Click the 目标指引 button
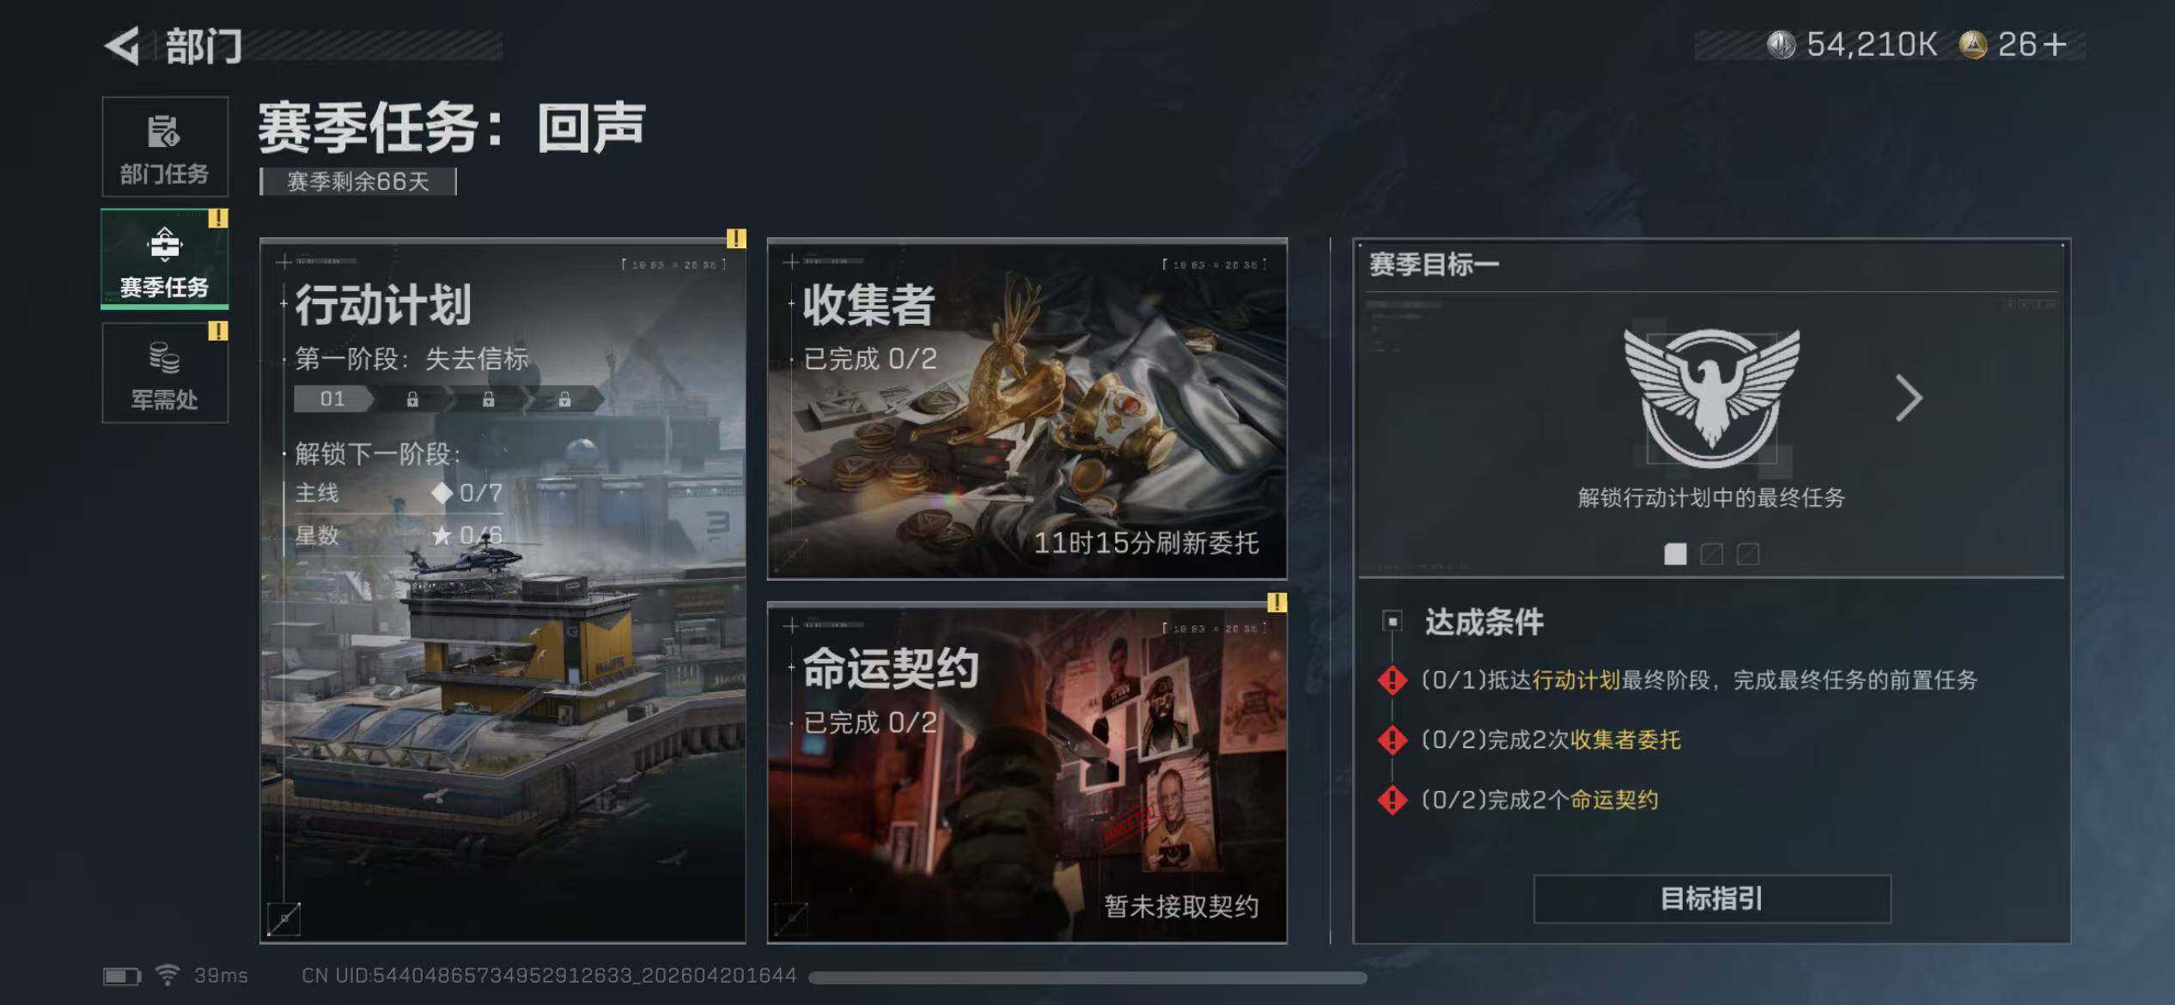This screenshot has width=2175, height=1005. pos(1712,898)
